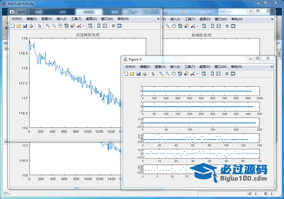Select Brush data tool in Figure 1

point(79,26)
